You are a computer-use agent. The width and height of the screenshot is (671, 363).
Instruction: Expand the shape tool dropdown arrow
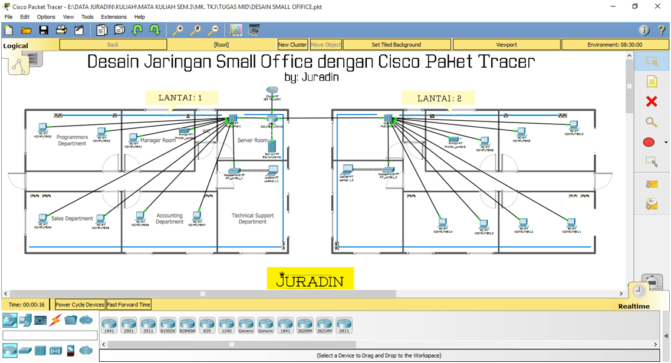coord(666,143)
